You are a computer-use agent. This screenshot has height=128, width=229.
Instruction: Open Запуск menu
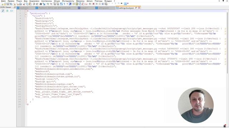tap(89, 1)
